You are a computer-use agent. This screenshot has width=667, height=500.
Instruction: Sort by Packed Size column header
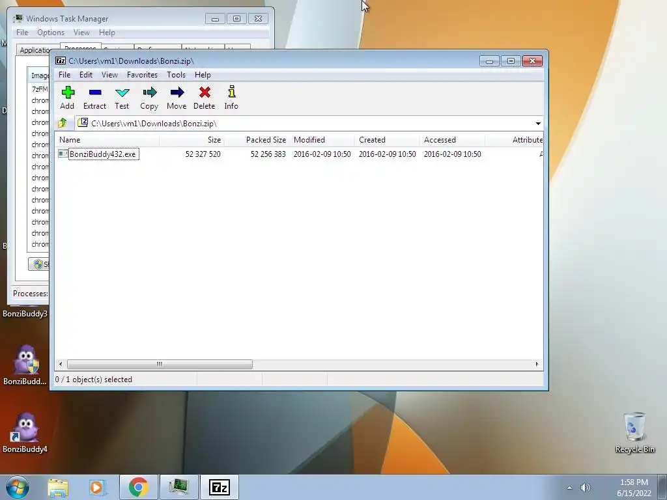click(257, 140)
